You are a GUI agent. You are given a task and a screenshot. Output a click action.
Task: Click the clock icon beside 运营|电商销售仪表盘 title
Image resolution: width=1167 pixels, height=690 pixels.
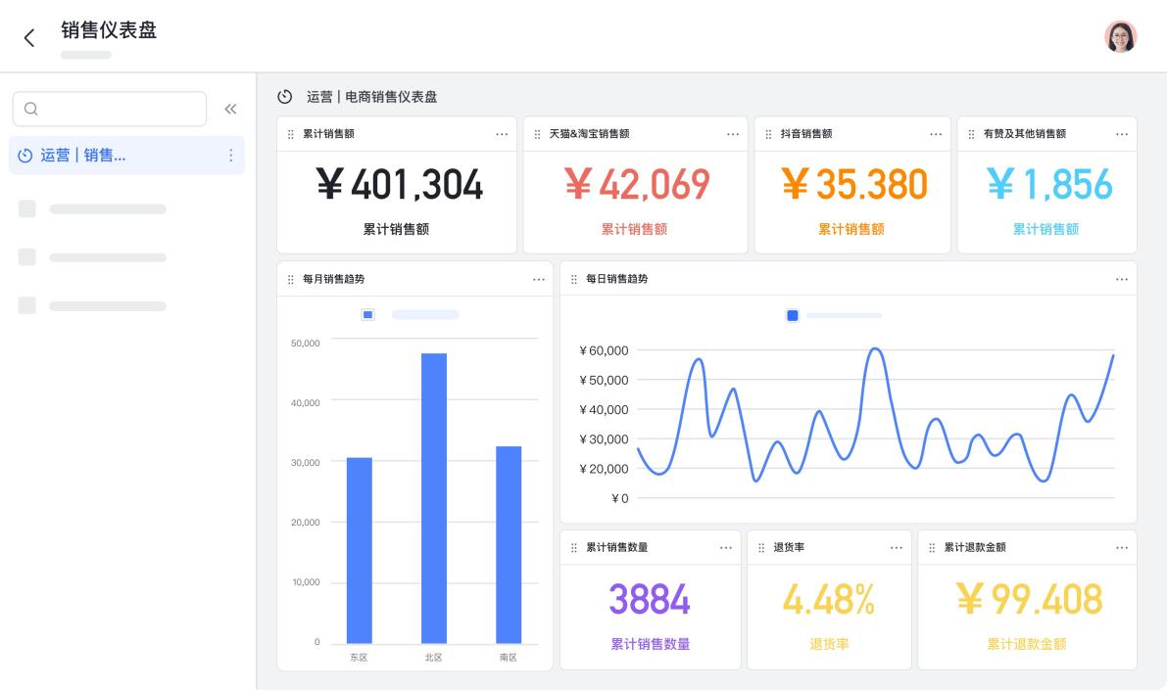pyautogui.click(x=284, y=97)
